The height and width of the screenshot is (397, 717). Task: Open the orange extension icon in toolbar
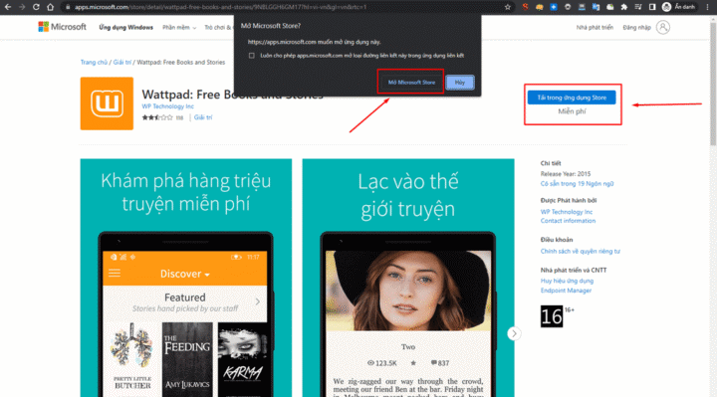pyautogui.click(x=539, y=7)
